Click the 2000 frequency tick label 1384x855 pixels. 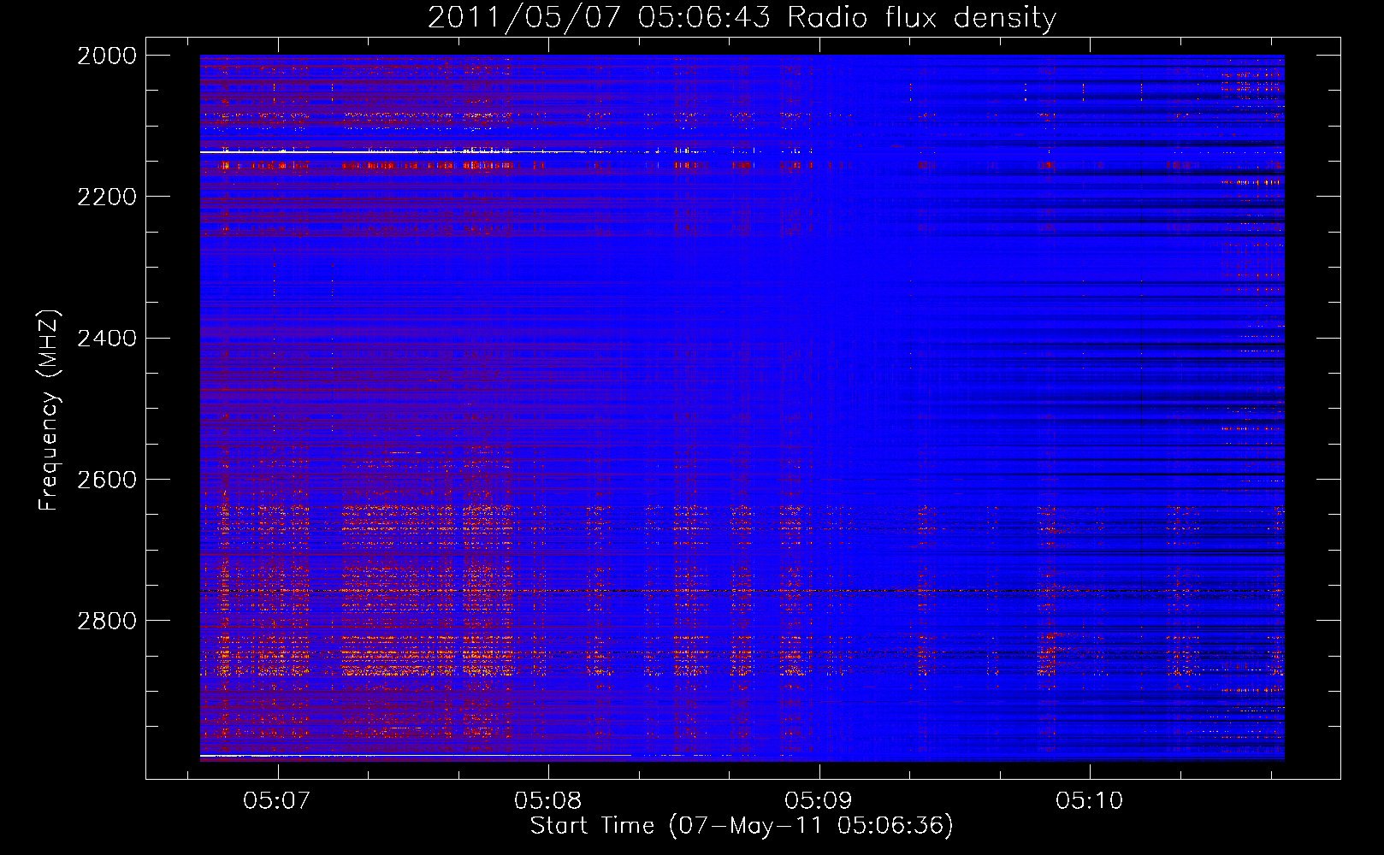107,56
